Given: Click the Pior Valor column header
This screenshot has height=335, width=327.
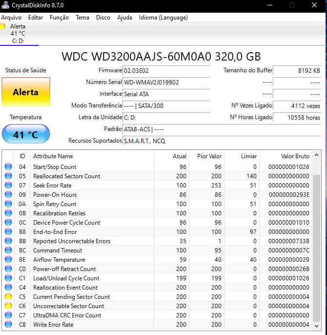Looking at the screenshot, I should (207, 156).
